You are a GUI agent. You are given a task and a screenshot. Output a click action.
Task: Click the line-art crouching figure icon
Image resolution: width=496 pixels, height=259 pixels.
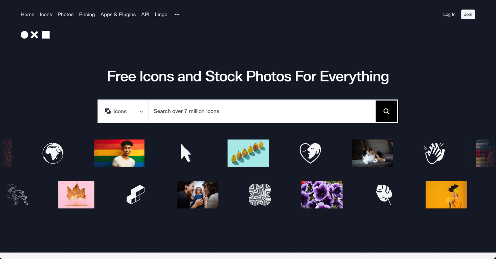[17, 195]
